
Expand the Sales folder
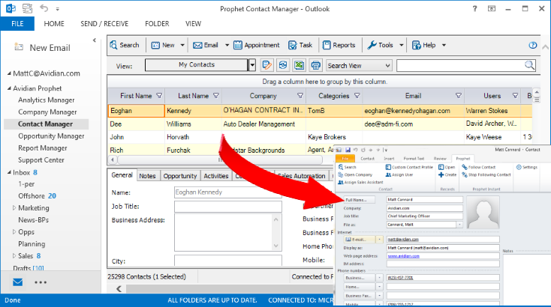(14, 256)
